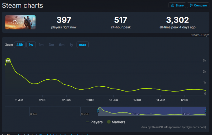Pick the 1y zoom option
The image size is (212, 135).
point(71,44)
